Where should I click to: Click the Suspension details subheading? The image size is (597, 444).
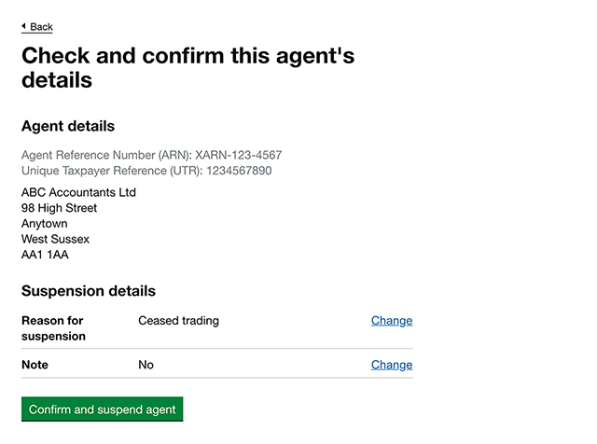(89, 291)
